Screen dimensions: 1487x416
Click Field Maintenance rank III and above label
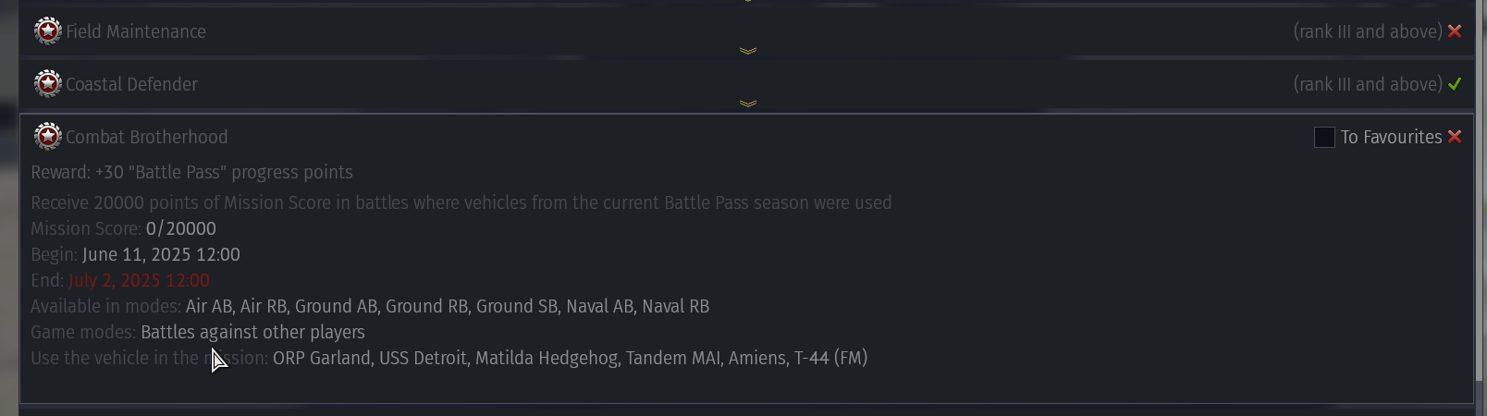[1368, 31]
